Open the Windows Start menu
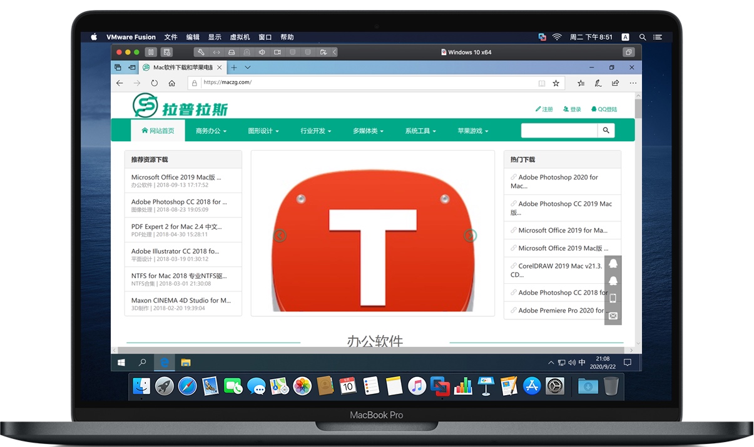754x447 pixels. [x=121, y=362]
